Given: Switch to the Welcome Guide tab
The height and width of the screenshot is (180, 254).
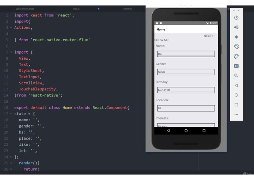Looking at the screenshot, I should [x=25, y=9].
